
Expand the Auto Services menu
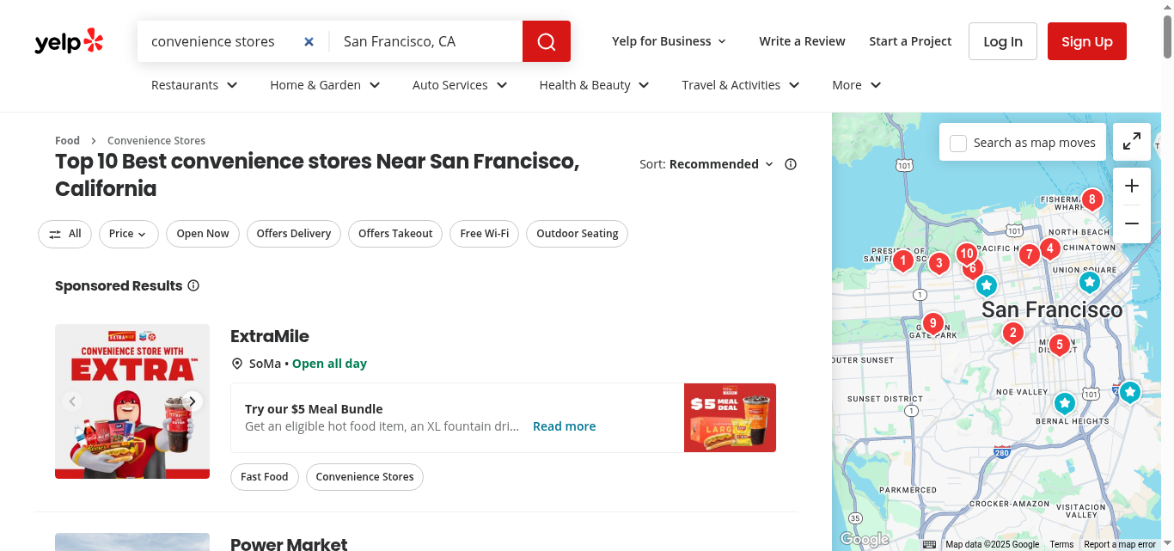point(460,85)
